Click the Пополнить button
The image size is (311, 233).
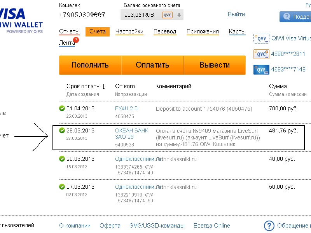pyautogui.click(x=90, y=65)
